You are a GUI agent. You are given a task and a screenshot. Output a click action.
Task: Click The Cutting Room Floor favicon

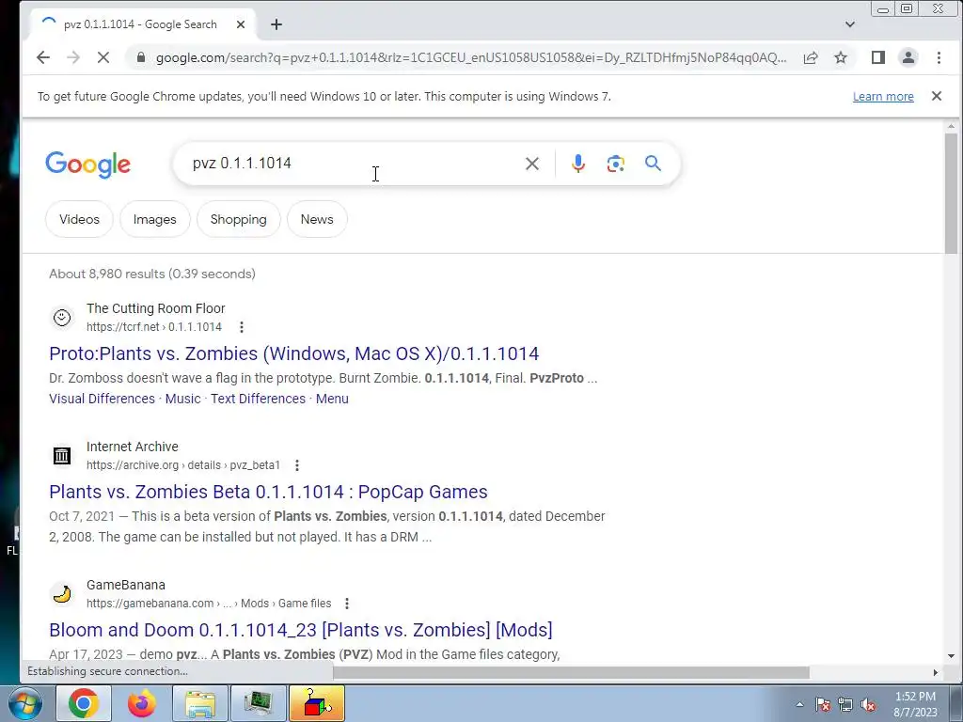coord(62,318)
